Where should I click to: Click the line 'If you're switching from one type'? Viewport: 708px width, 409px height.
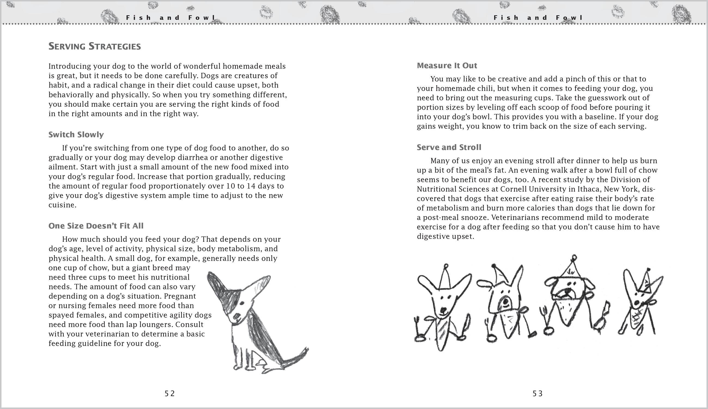pos(176,148)
